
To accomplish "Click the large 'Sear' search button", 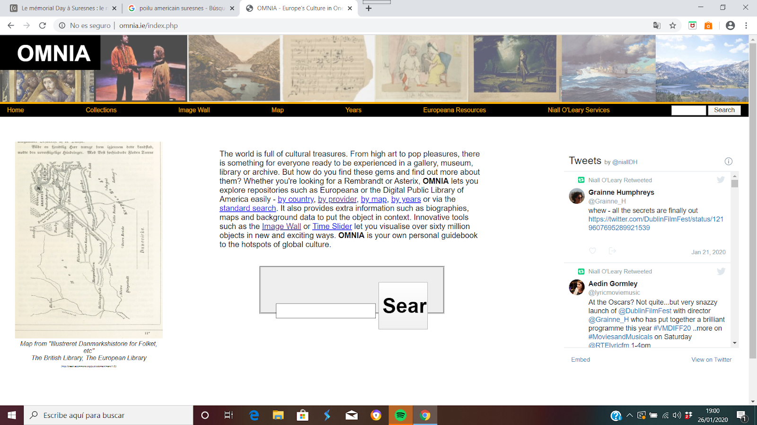I will tap(403, 306).
